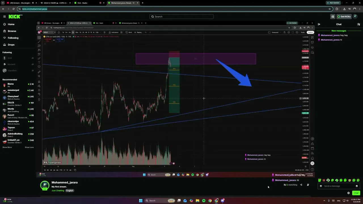Click the Mohammed_jarara channel name

tap(65, 182)
